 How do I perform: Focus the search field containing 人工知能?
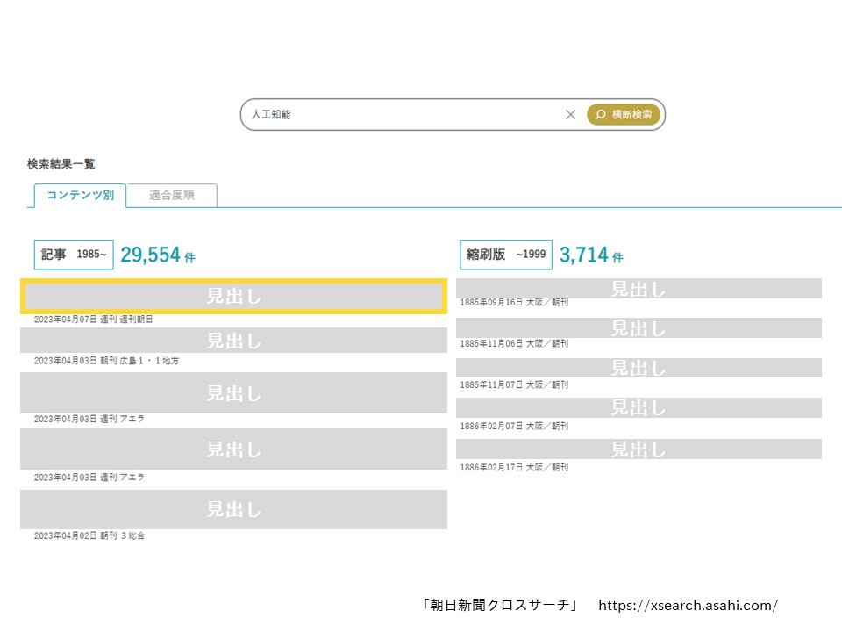[403, 114]
